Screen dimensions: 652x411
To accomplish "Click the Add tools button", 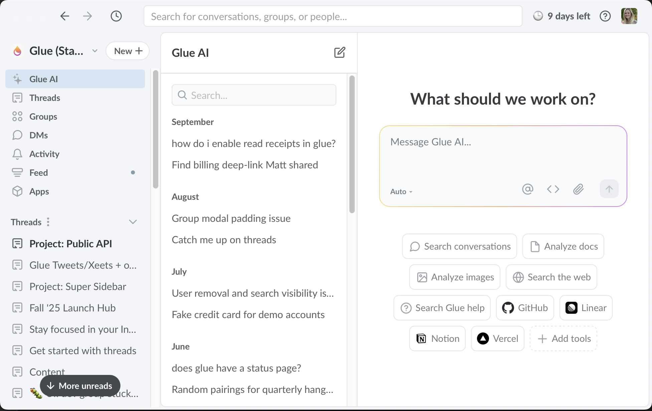I will tap(563, 338).
